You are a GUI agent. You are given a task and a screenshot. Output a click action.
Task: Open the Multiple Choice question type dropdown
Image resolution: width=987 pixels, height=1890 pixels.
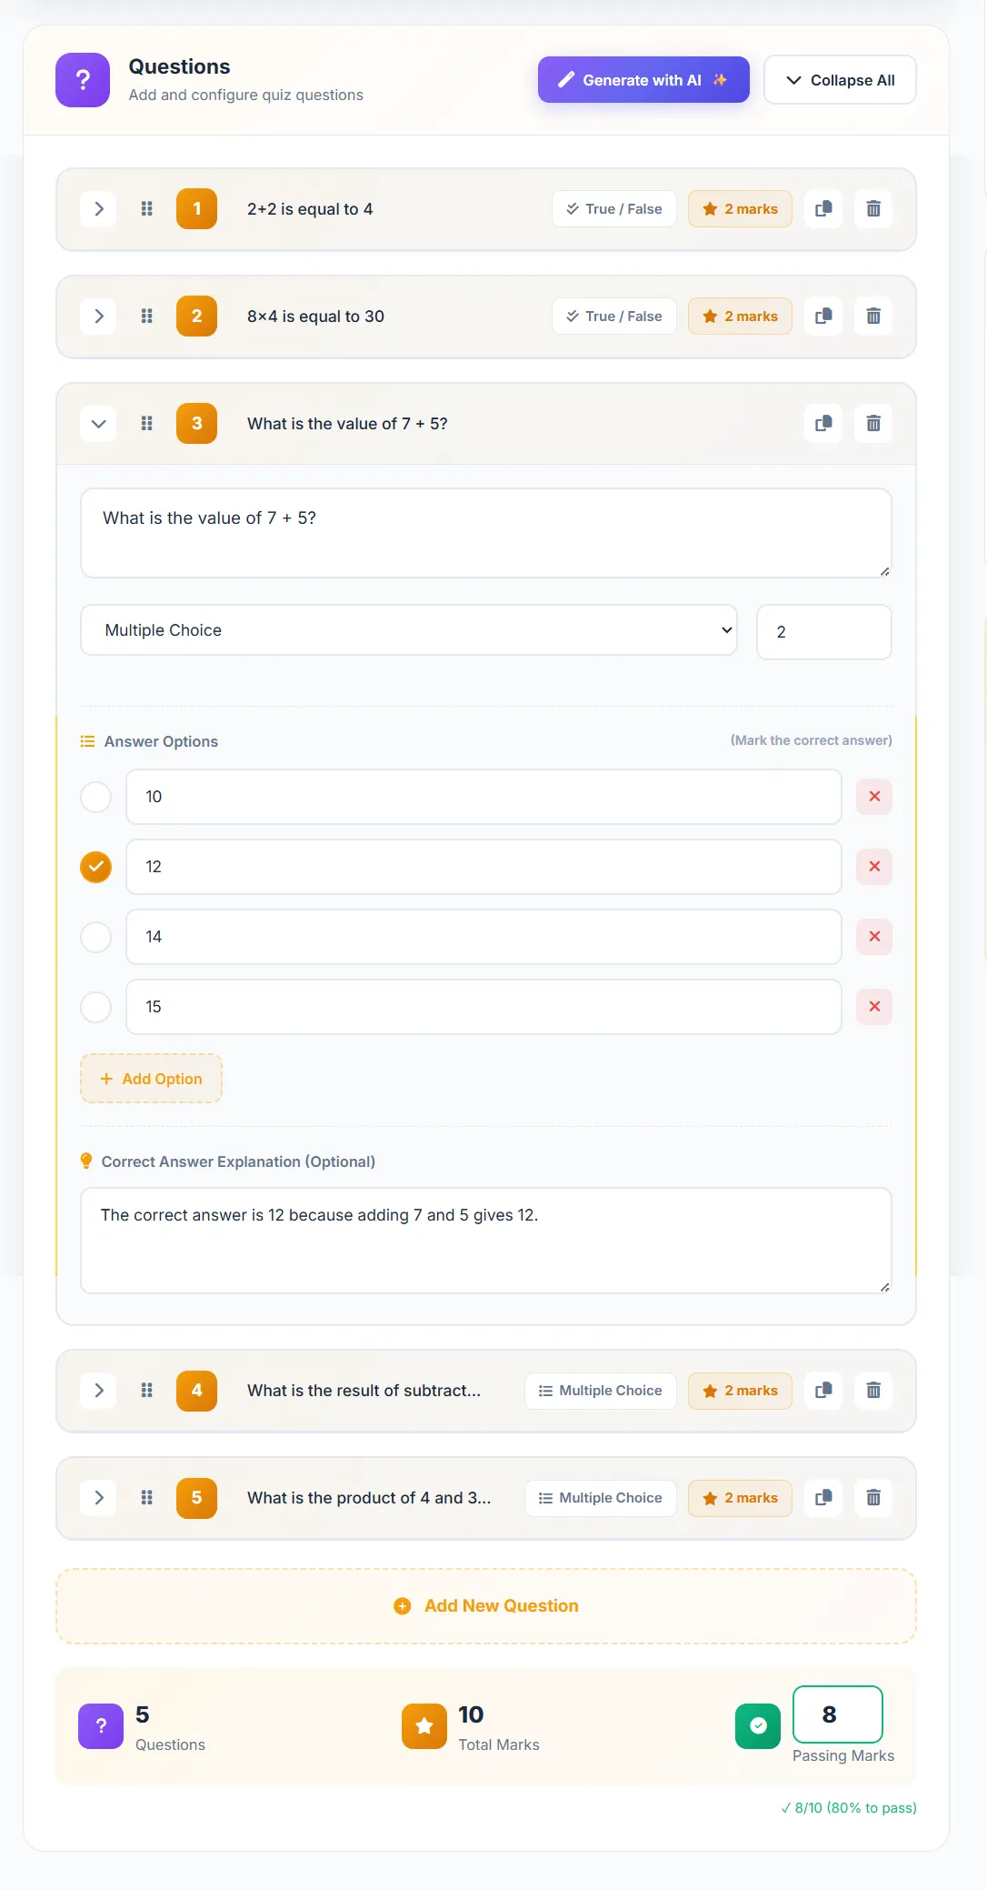pyautogui.click(x=409, y=630)
